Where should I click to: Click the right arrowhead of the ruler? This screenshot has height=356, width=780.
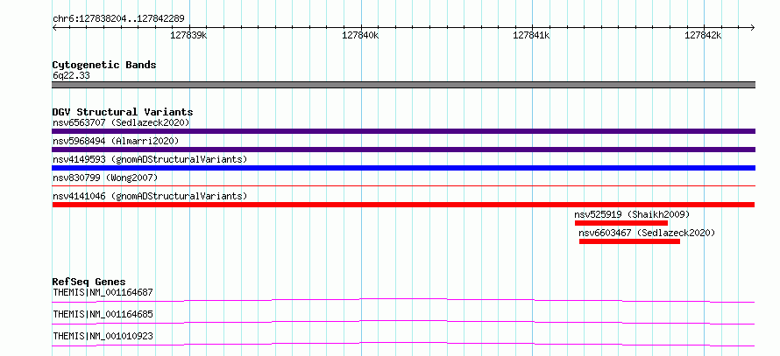pyautogui.click(x=753, y=27)
